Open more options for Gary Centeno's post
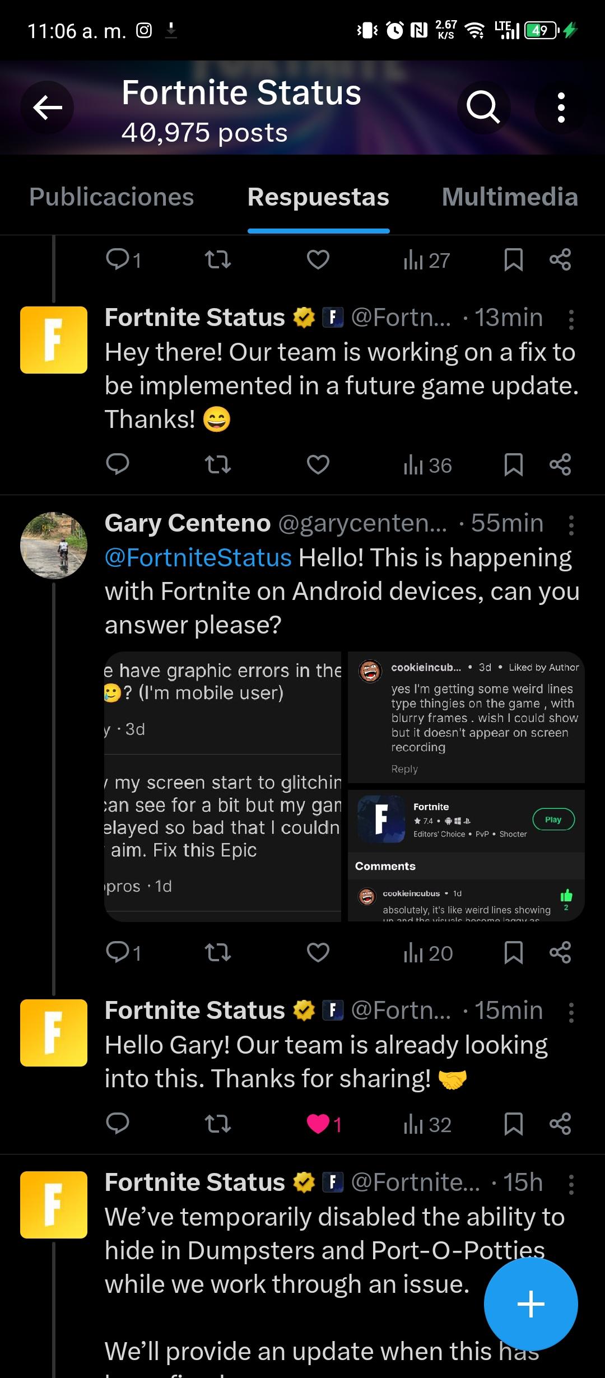The height and width of the screenshot is (1378, 605). 571,525
